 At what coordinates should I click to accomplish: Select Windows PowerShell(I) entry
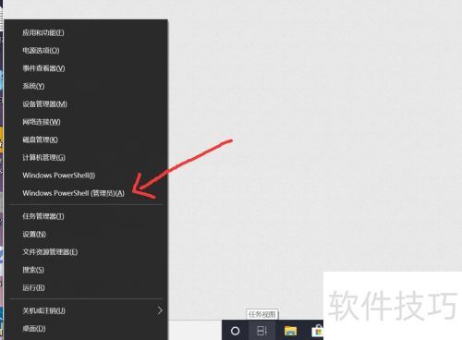[58, 176]
